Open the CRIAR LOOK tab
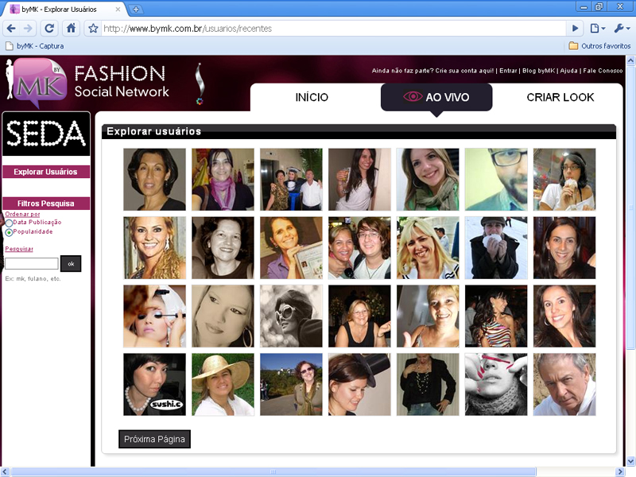This screenshot has width=636, height=477. 559,98
